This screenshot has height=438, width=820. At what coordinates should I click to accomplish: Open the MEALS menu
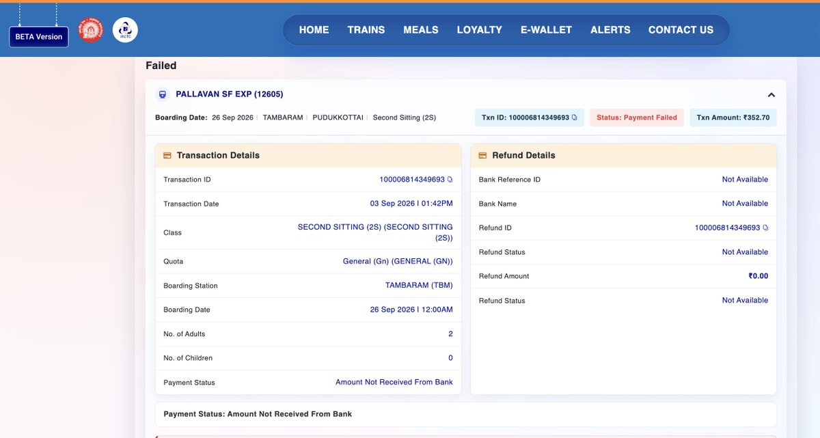coord(421,30)
